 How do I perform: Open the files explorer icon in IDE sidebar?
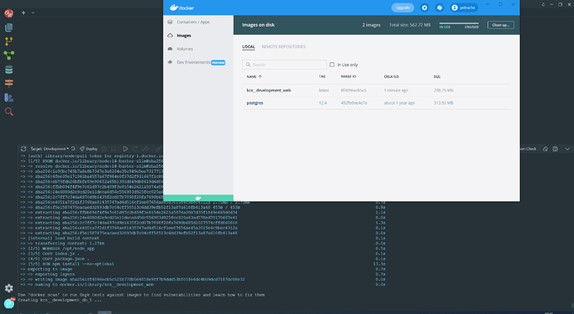[x=9, y=27]
